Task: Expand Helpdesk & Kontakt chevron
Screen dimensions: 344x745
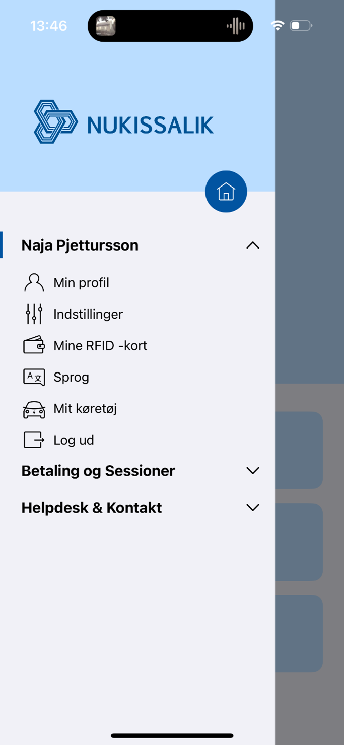Action: click(252, 508)
